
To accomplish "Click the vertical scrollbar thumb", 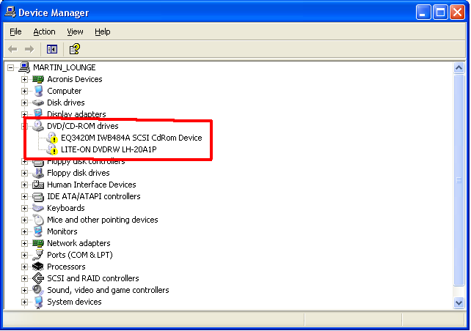I will click(459, 180).
